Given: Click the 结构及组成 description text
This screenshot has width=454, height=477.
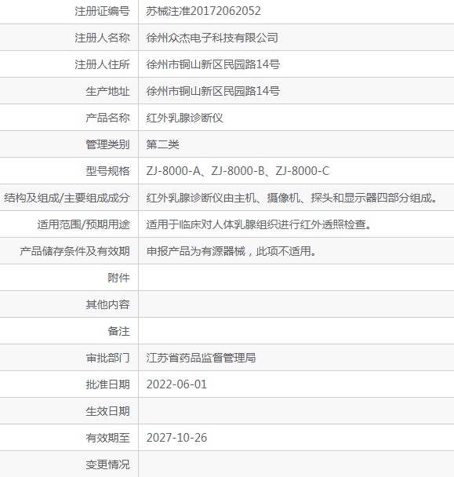Looking at the screenshot, I should coord(292,198).
